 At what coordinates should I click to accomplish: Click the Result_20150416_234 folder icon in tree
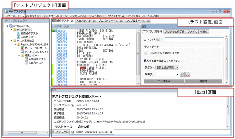coord(18,44)
